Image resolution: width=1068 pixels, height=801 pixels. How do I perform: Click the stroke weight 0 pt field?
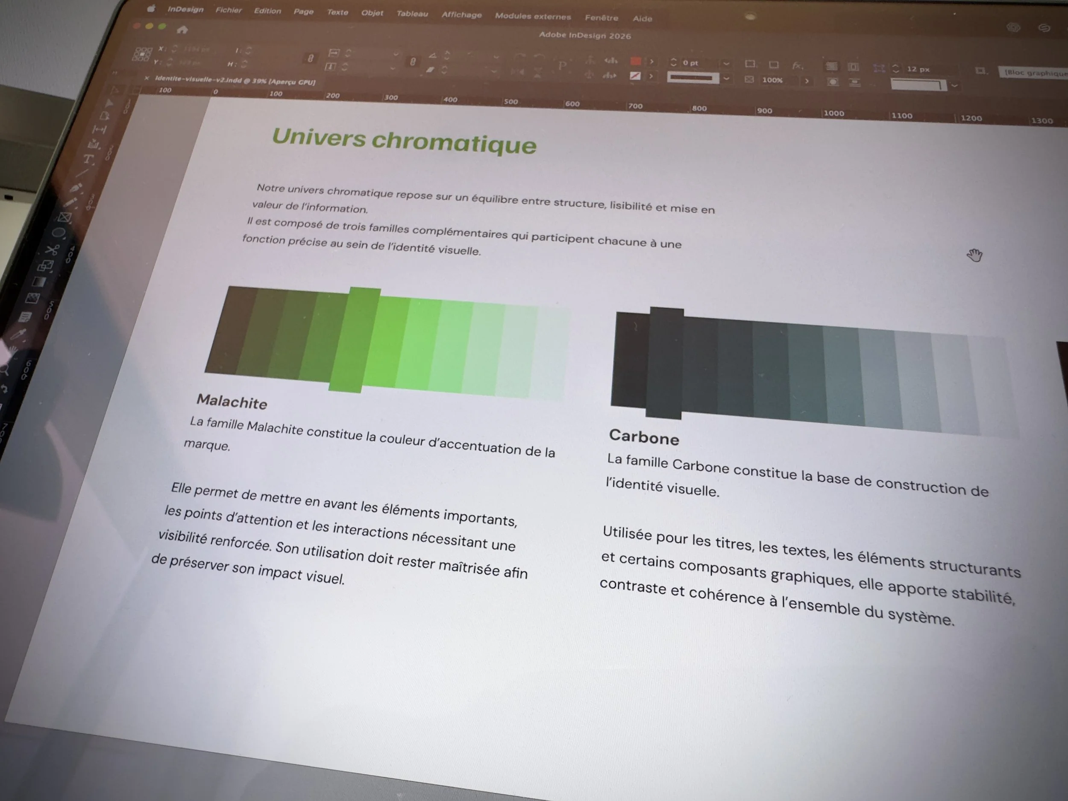[700, 63]
